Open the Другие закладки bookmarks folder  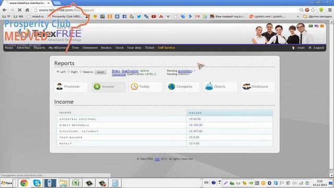tap(317, 16)
